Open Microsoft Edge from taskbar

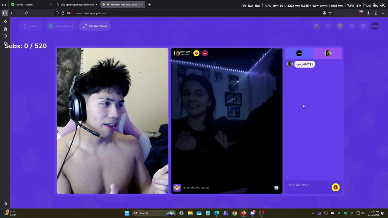pos(217,213)
